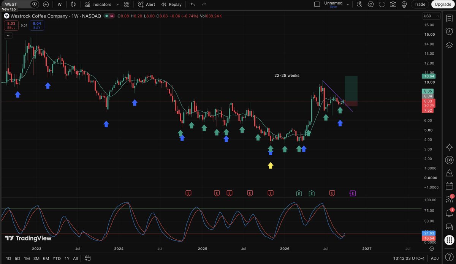Open the layout setup square icon
The height and width of the screenshot is (264, 456).
[x=317, y=4]
